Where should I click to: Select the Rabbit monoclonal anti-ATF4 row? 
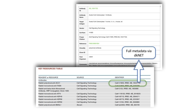click(x=48, y=94)
